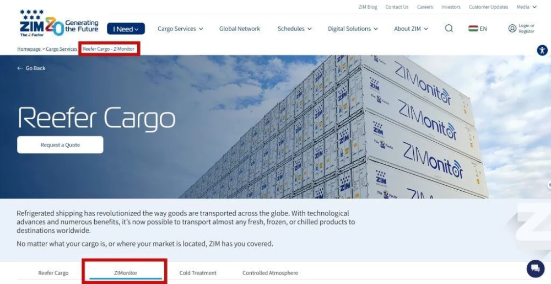The image size is (551, 284).
Task: Expand the Schedules menu
Action: 294,29
